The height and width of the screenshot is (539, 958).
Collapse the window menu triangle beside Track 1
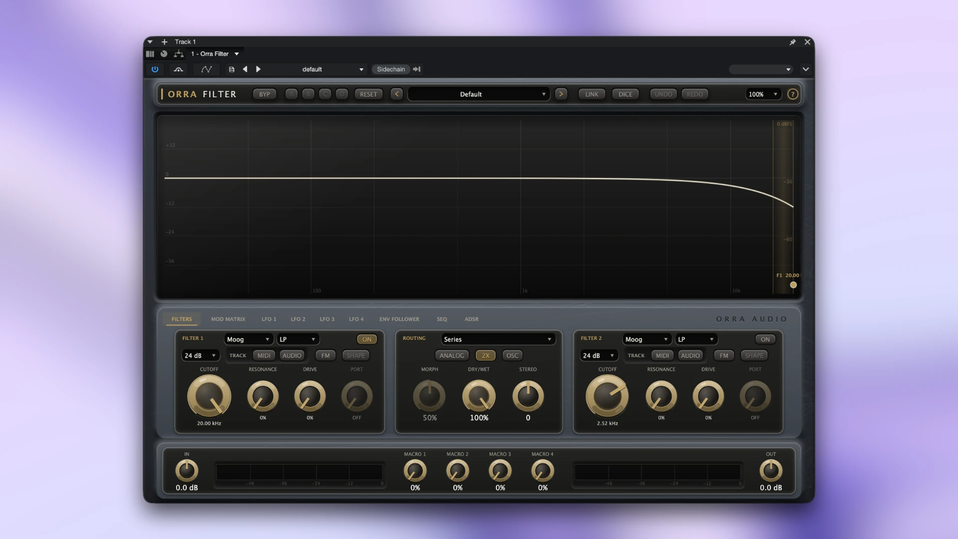click(150, 42)
